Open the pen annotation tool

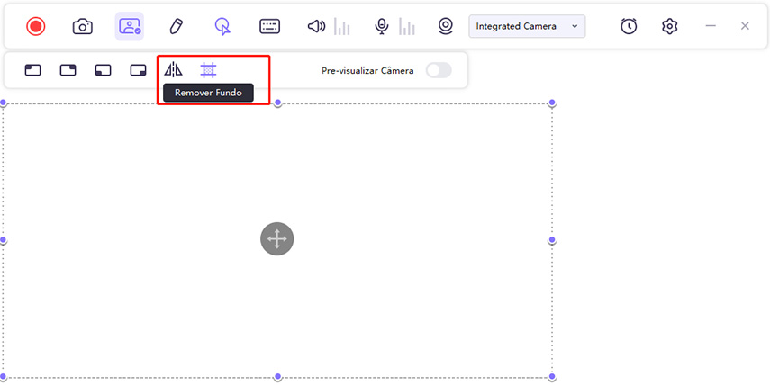click(x=176, y=26)
